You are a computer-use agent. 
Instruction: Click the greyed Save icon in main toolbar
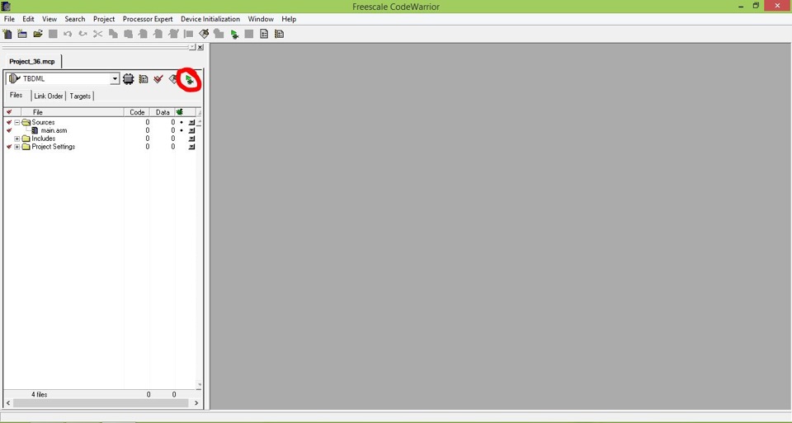coord(53,34)
